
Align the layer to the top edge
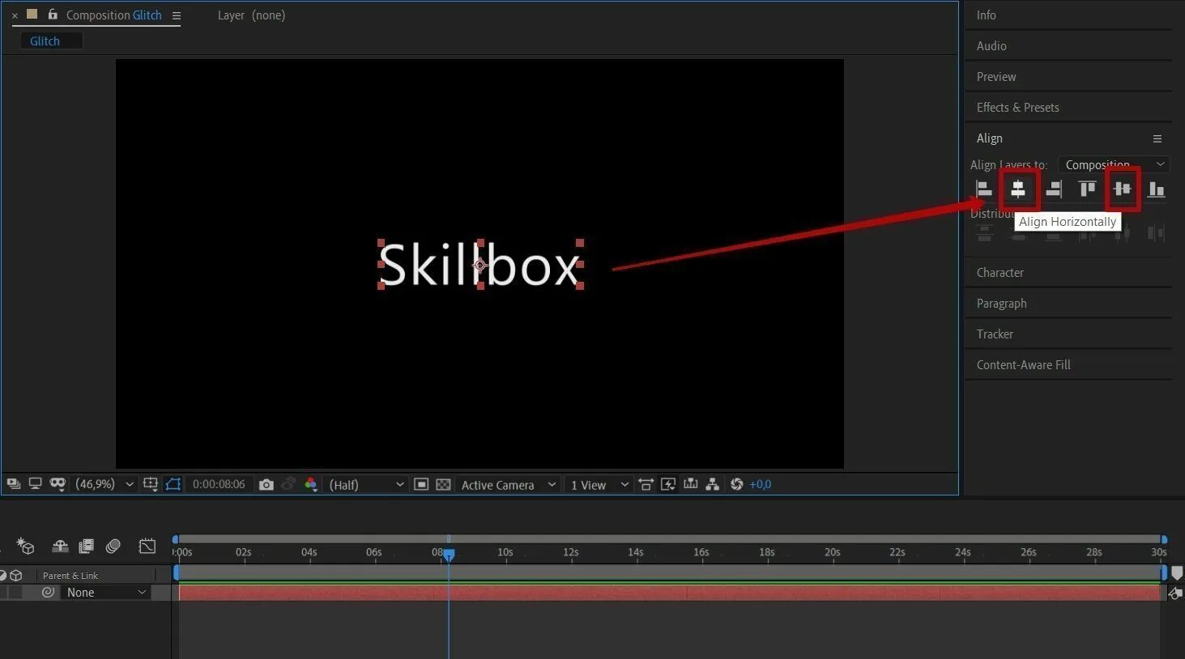(x=1087, y=189)
